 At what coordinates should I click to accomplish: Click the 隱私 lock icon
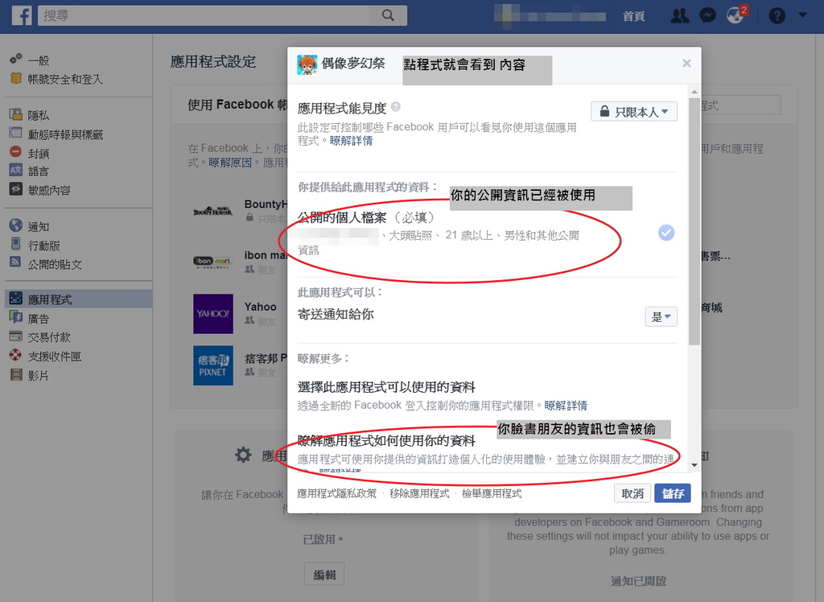pyautogui.click(x=16, y=114)
